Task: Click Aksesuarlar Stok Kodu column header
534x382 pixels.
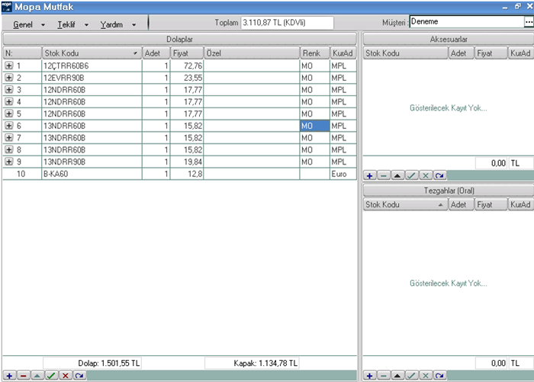Action: 405,53
